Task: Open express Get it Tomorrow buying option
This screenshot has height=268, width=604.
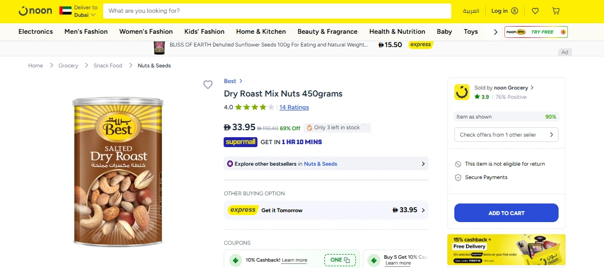Action: (326, 210)
